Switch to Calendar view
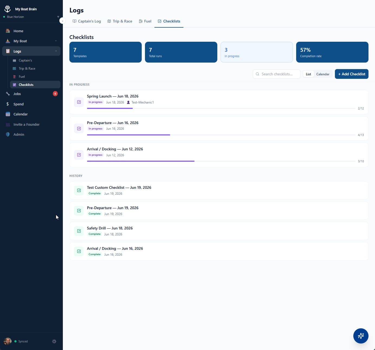 tap(323, 74)
